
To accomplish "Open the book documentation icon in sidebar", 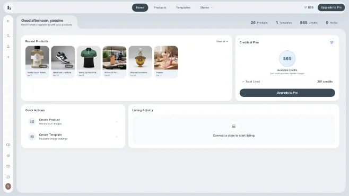I will (x=8, y=145).
